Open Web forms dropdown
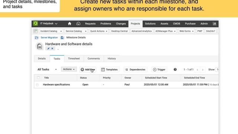This screenshot has height=134, width=238. click(x=186, y=31)
